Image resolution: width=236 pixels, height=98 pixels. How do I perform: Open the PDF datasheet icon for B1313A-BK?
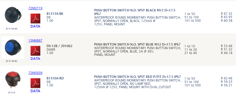(35, 19)
